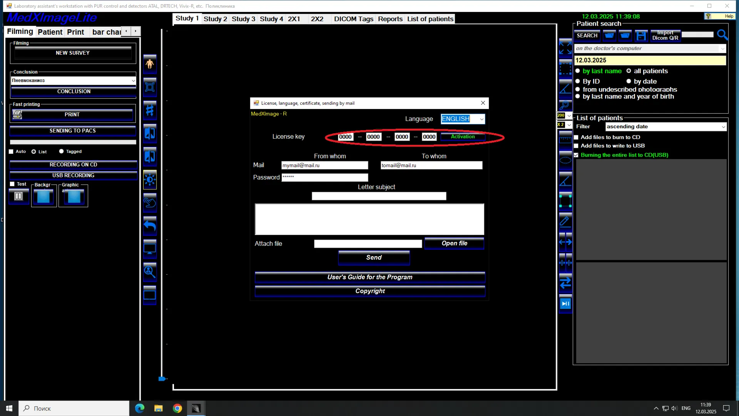Click the ruler measurement tool icon
This screenshot has width=739, height=416.
click(565, 139)
